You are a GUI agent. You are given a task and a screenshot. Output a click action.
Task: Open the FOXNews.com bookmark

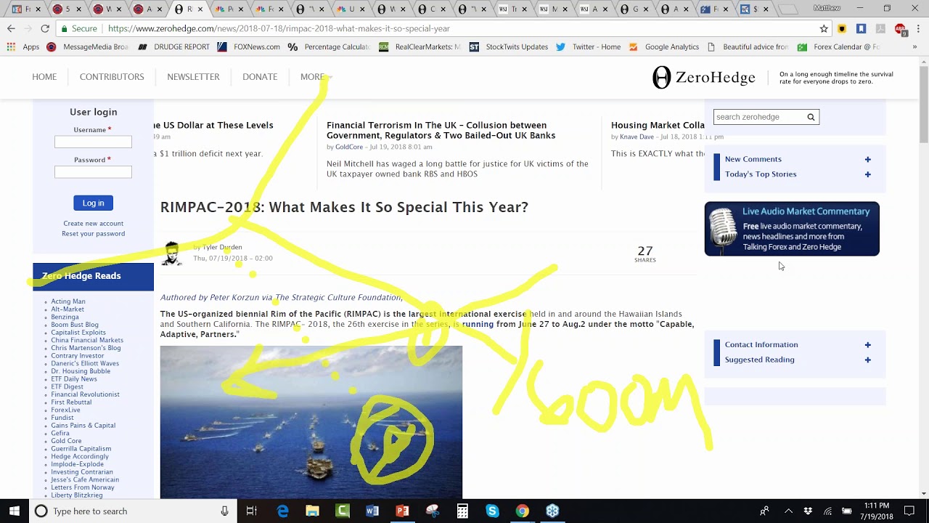coord(249,46)
